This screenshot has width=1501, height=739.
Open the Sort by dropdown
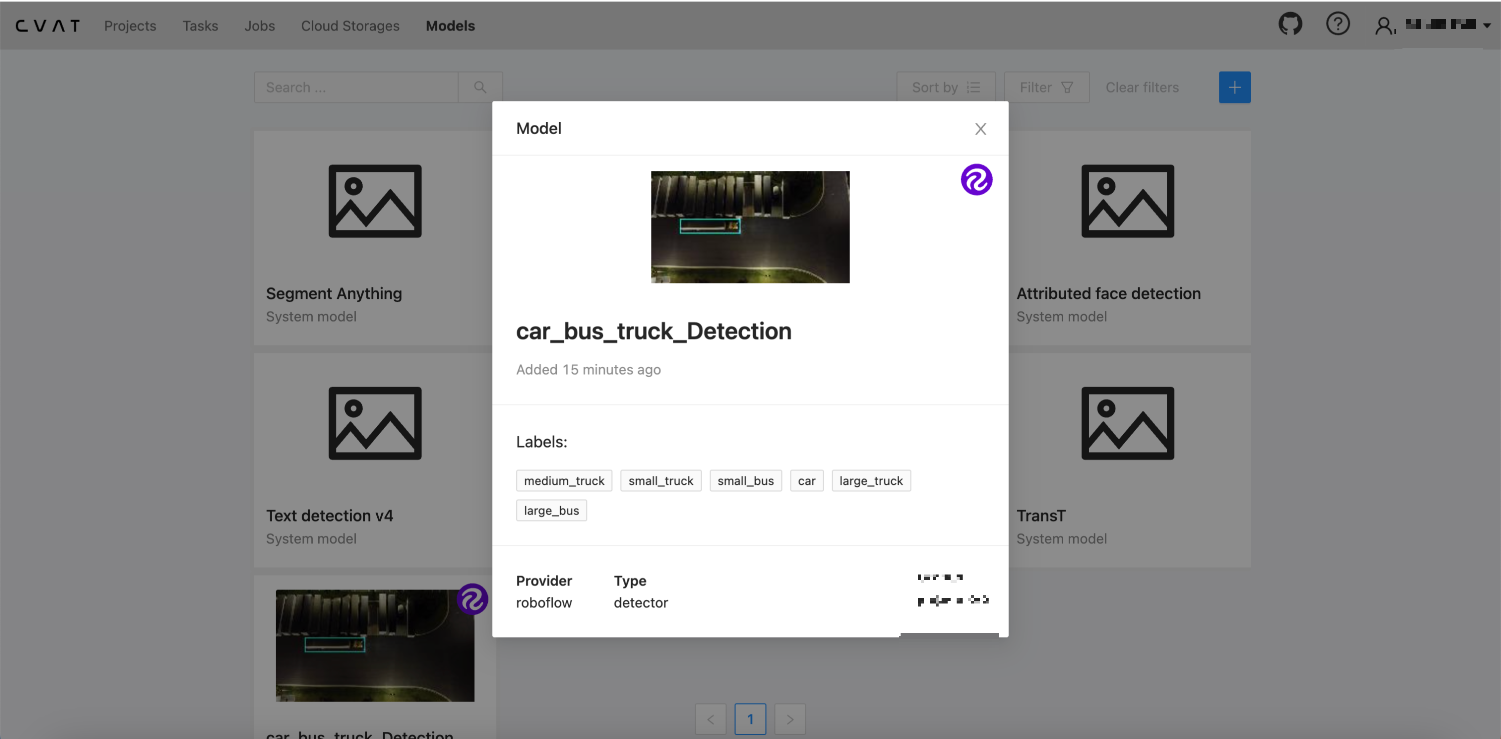tap(945, 87)
